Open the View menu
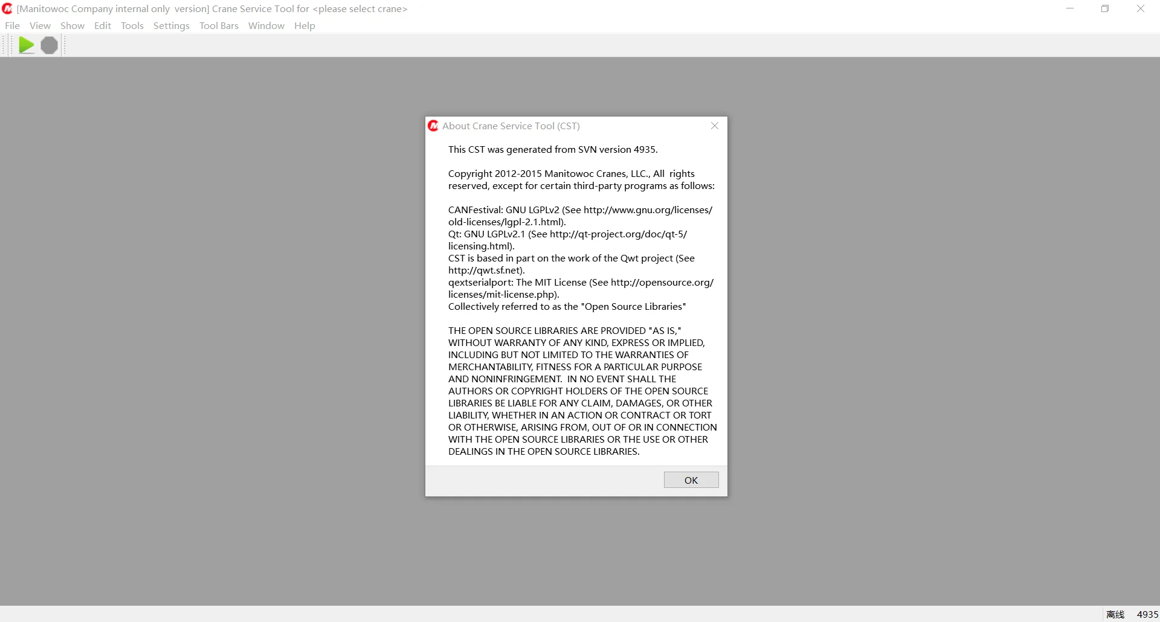 pos(40,25)
